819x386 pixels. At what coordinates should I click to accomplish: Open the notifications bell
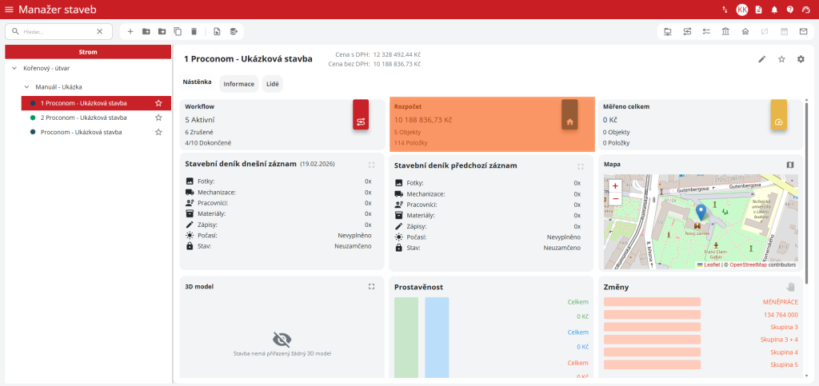coord(774,10)
